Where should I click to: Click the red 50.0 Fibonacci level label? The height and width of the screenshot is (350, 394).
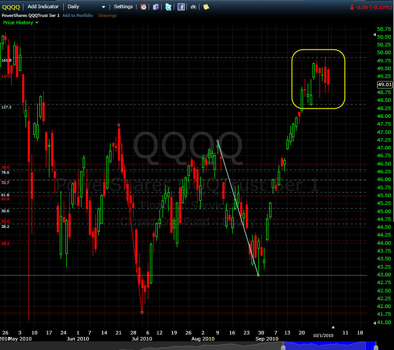(x=5, y=221)
